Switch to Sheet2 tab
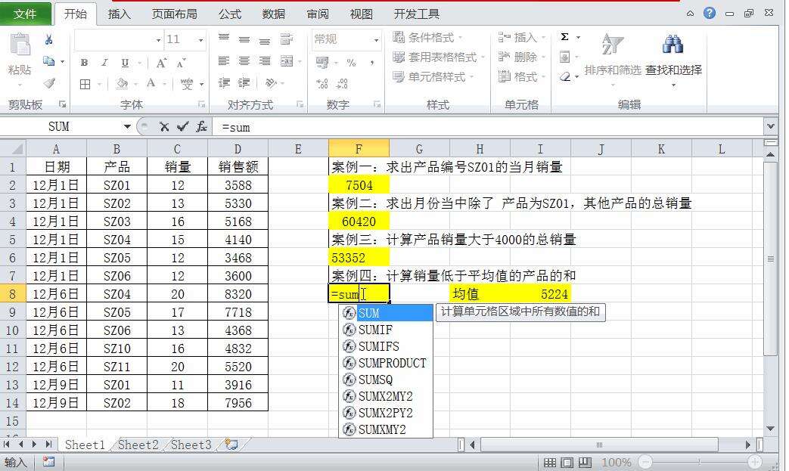 pos(138,445)
